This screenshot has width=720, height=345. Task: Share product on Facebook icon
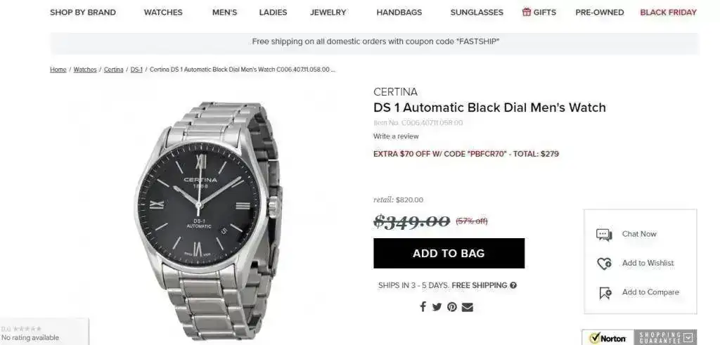423,307
